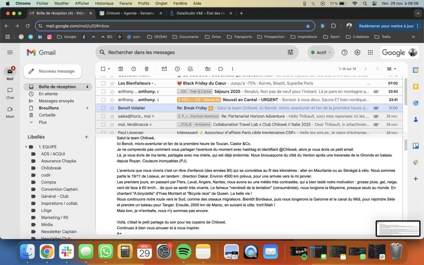424x265 pixels.
Task: Open Chrome three-dot menu beside Redémarrer
Action: 418,26
